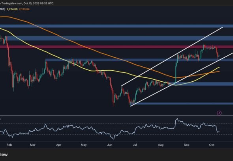Image resolution: width=233 pixels, height=161 pixels.
Task: Click the Feb label on time axis
Action: [9, 145]
